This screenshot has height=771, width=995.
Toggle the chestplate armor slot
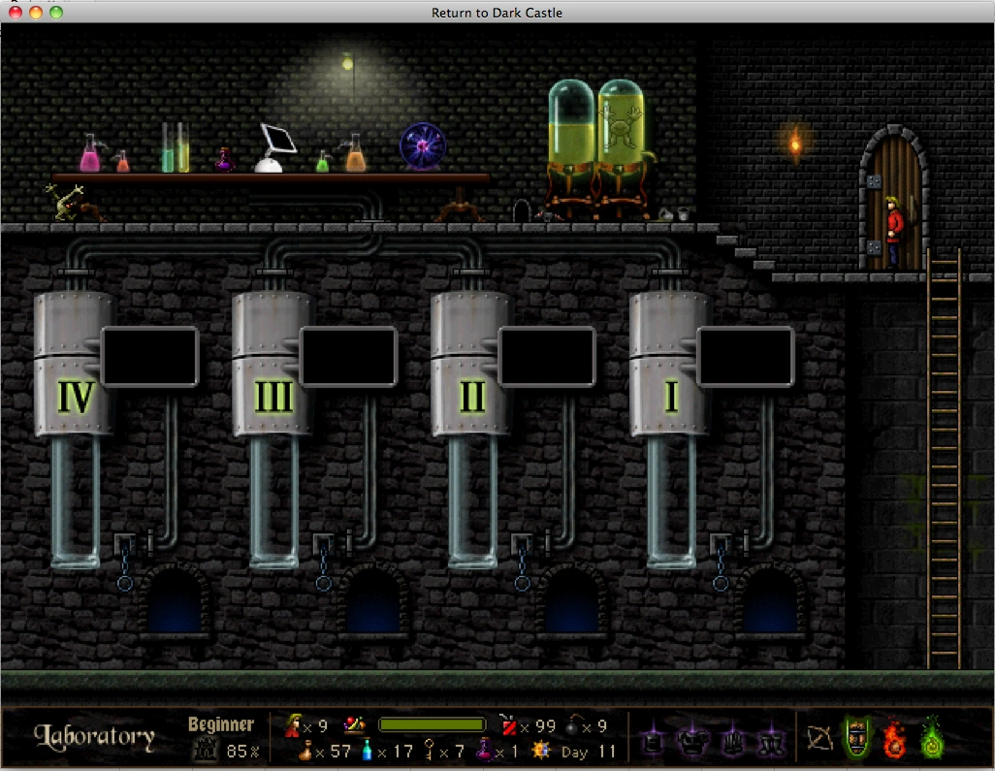[690, 741]
